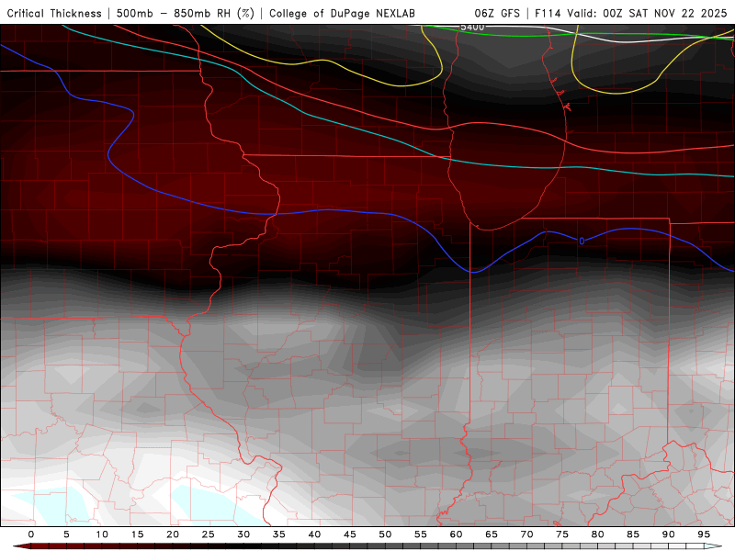Select the "5" value on the humidity scale
735x551 pixels.
66,534
